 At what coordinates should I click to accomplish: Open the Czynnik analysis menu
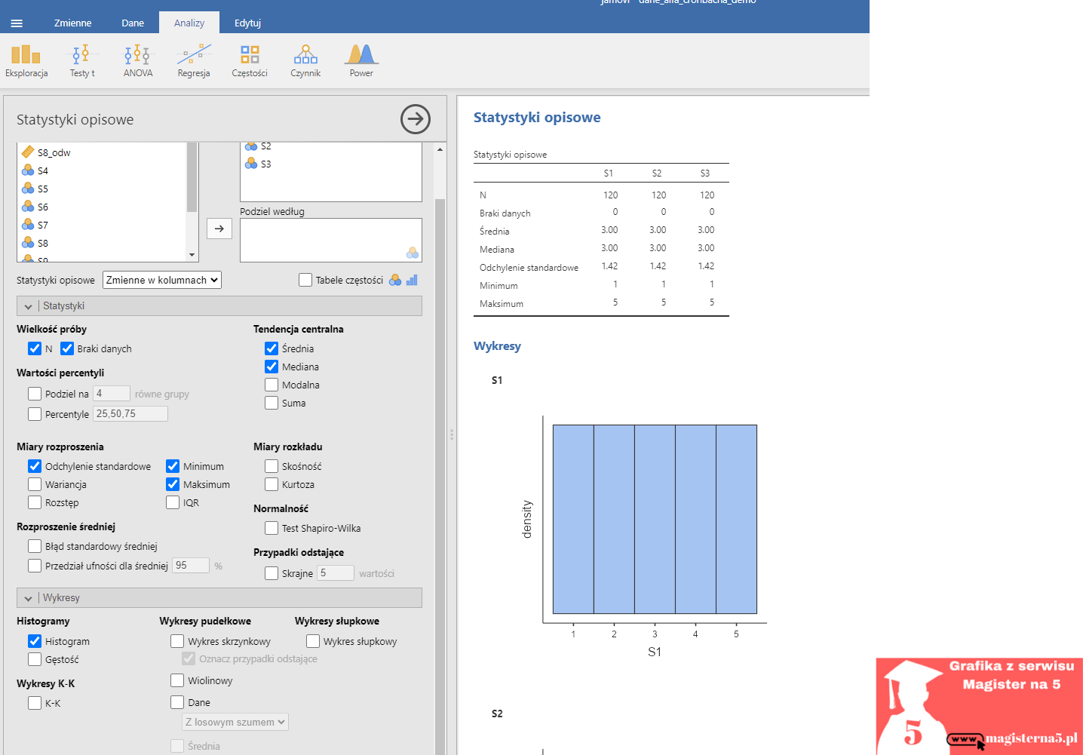point(305,60)
